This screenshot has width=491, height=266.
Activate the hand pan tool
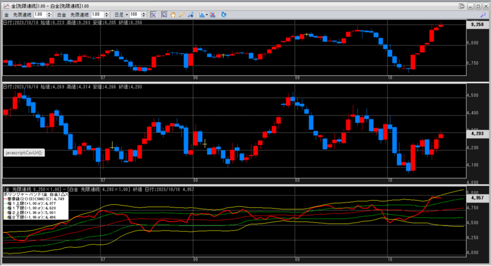coord(173,14)
